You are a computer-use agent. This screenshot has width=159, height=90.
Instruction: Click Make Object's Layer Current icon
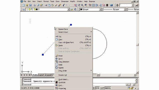(x=72, y=9)
